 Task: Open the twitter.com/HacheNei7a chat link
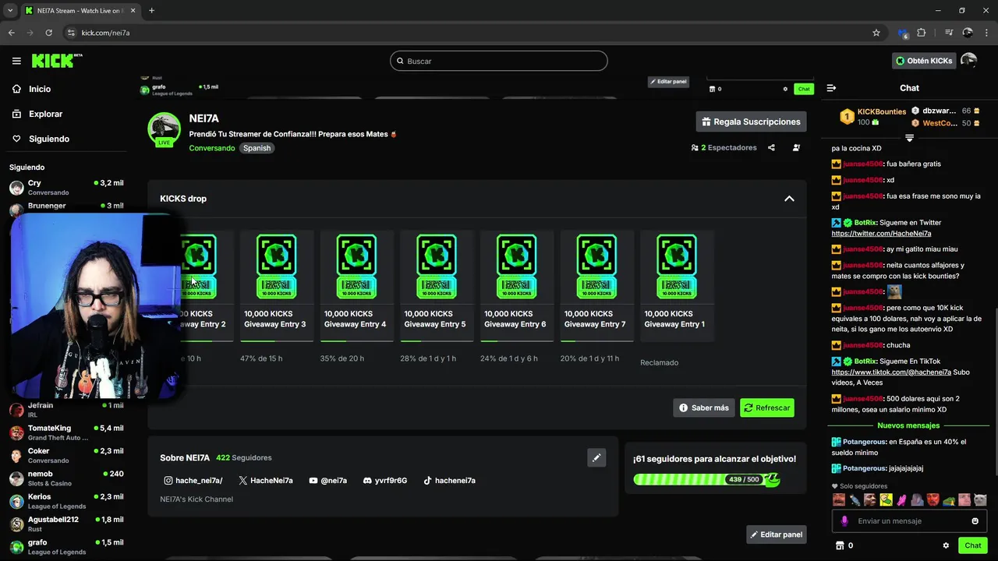click(881, 234)
